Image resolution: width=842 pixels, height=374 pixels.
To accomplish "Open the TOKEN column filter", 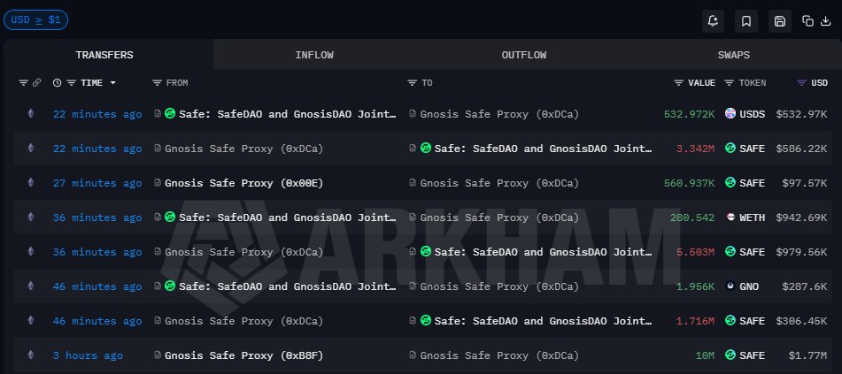I will pyautogui.click(x=729, y=83).
